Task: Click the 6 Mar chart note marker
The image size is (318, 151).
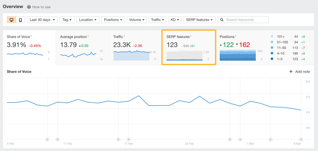Action: click(301, 140)
